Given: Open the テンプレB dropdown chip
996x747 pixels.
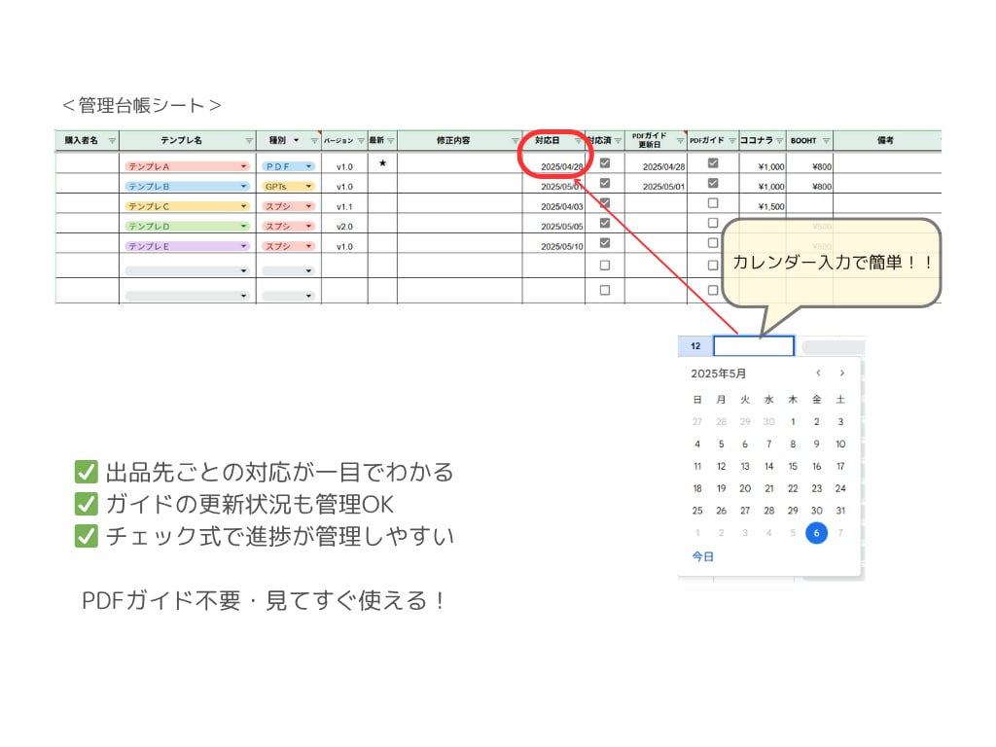Looking at the screenshot, I should coord(187,186).
